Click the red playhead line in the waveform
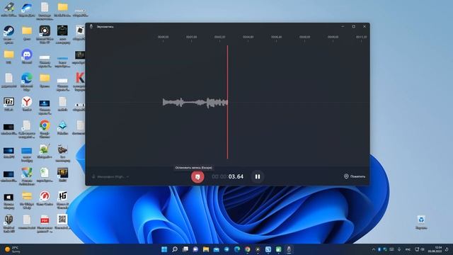Viewport: 453px width, 255px height. (x=227, y=102)
